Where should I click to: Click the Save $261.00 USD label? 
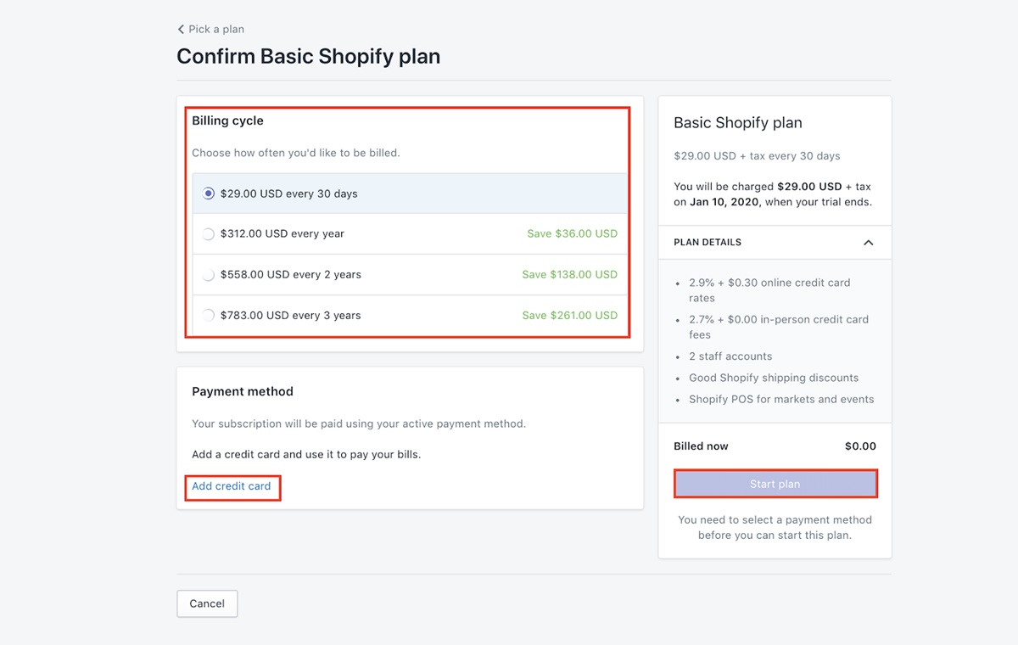(x=569, y=315)
